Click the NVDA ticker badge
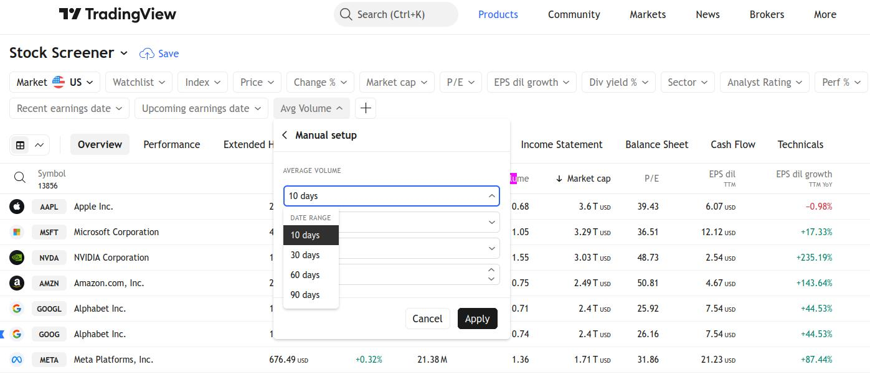 [x=49, y=258]
